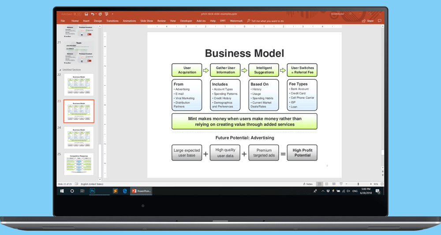The width and height of the screenshot is (441, 235).
Task: Click the Redo/Repeat icon
Action: [x=100, y=14]
